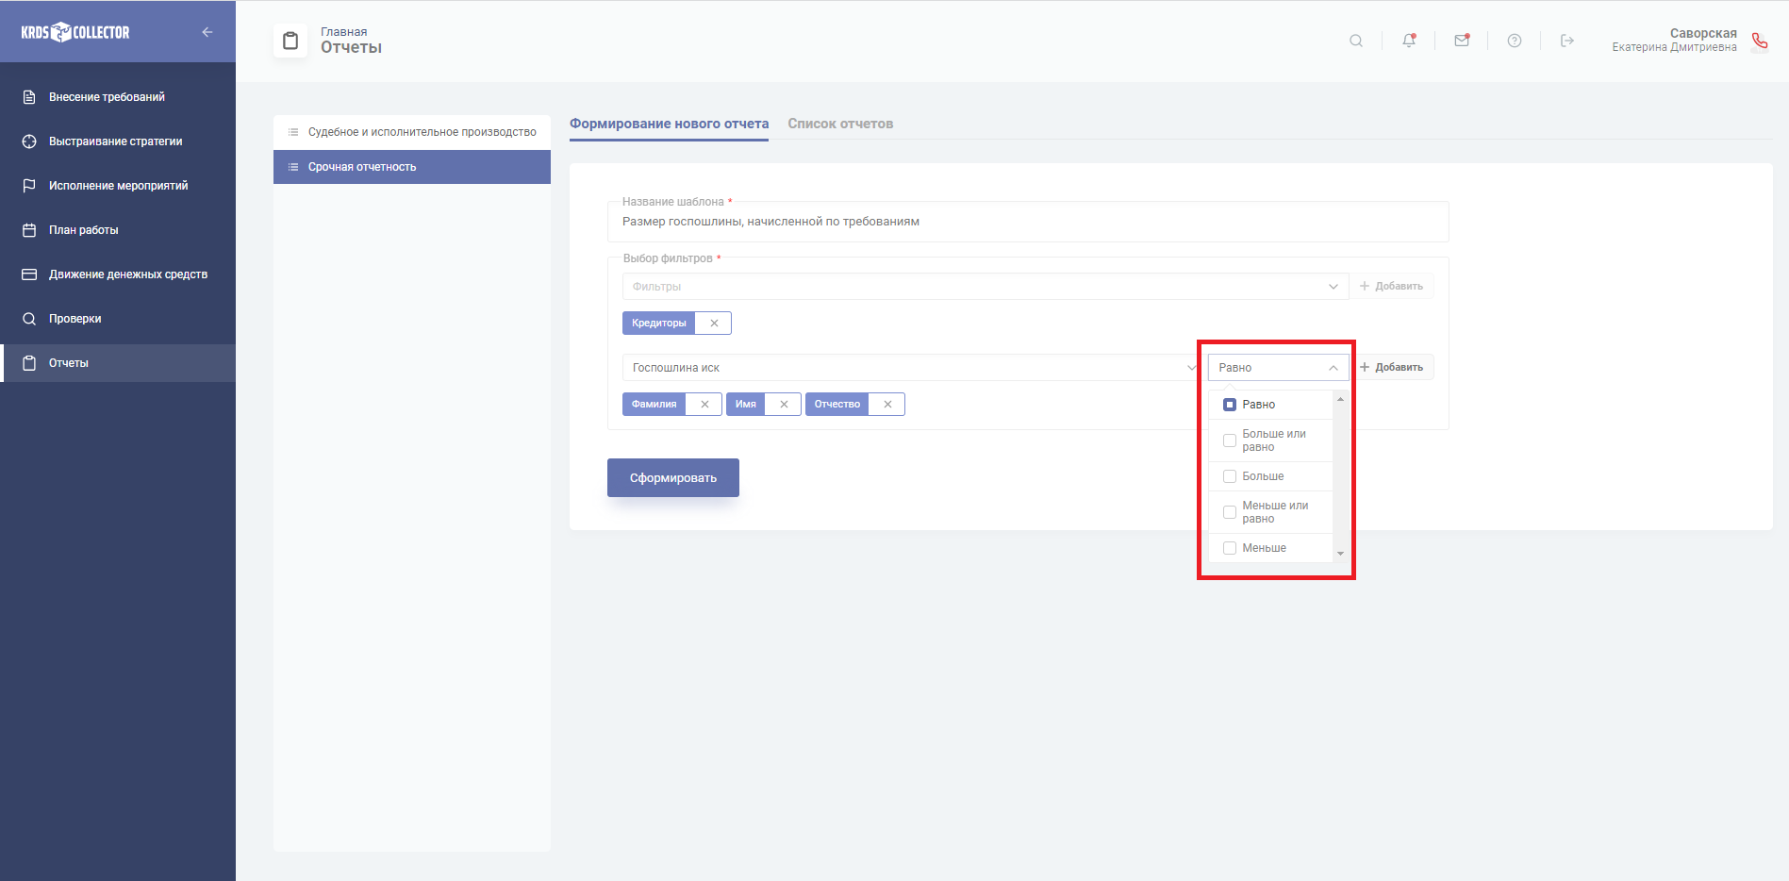Collapse the Равно condition dropdown
This screenshot has height=881, width=1789.
(1279, 368)
